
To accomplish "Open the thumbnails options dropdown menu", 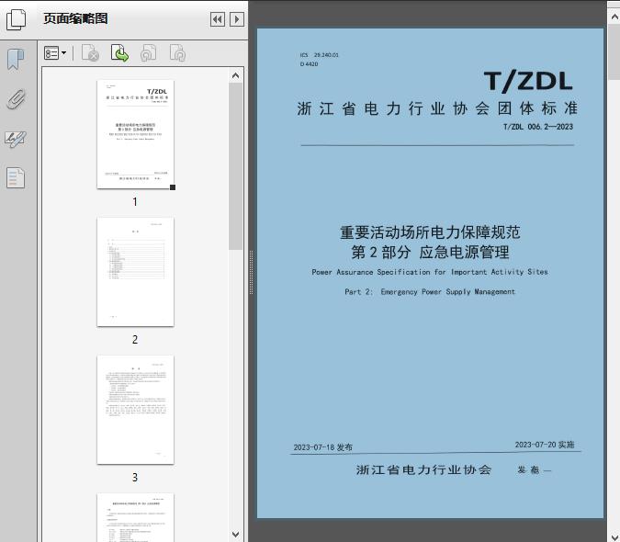I will click(55, 53).
